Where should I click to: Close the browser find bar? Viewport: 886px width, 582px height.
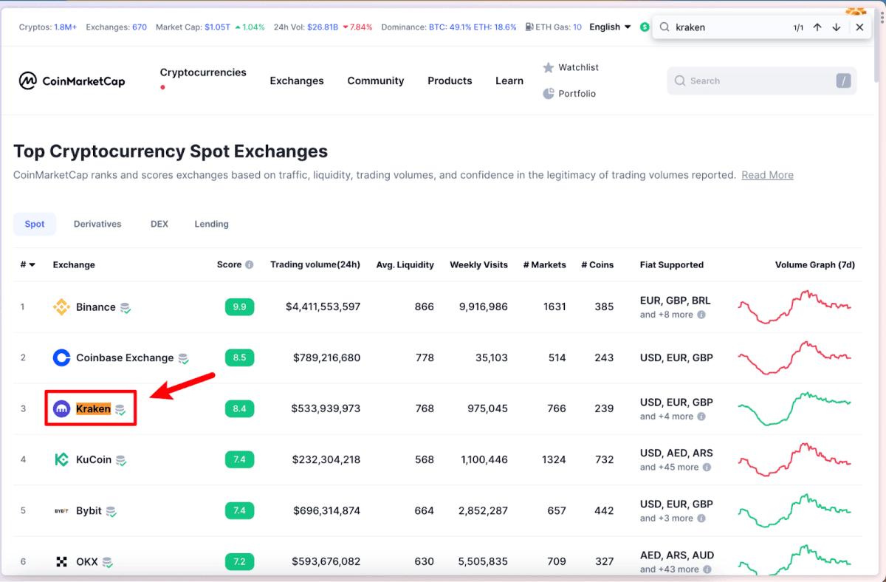pyautogui.click(x=859, y=27)
